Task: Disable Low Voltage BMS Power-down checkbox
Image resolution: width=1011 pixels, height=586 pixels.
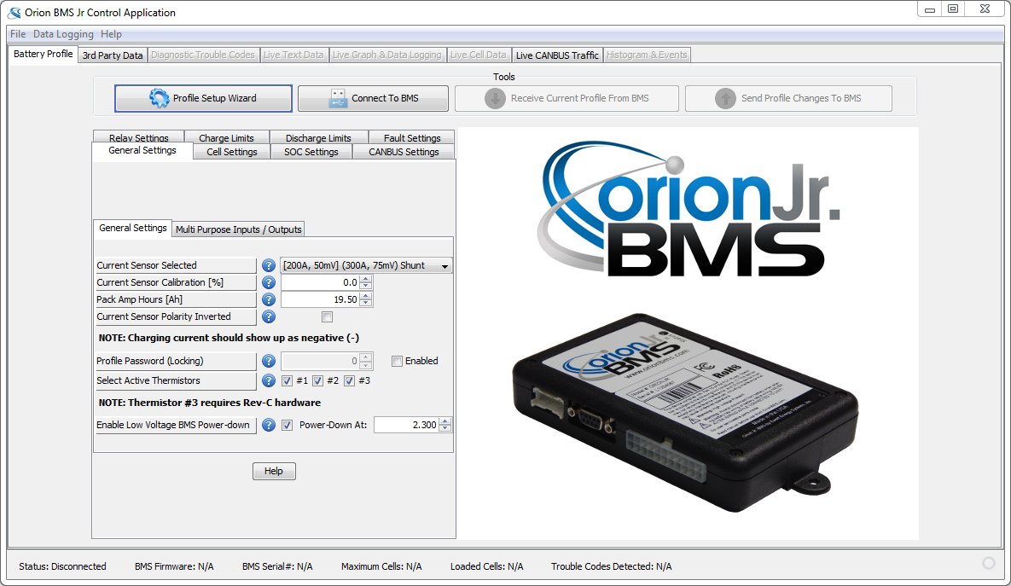Action: pos(287,425)
